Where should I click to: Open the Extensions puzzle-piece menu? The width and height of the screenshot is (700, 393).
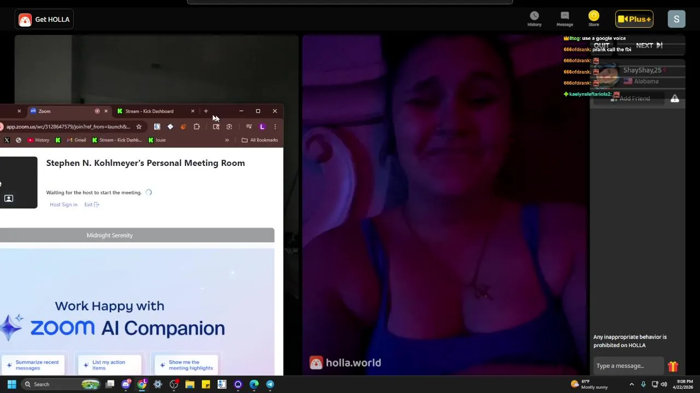click(196, 127)
